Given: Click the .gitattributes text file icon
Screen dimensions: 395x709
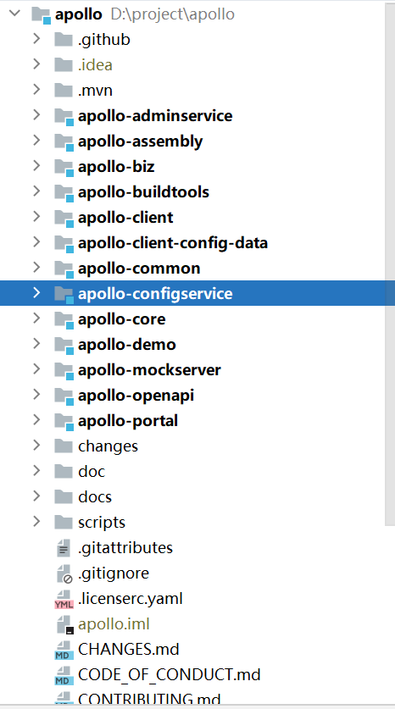Looking at the screenshot, I should (64, 548).
